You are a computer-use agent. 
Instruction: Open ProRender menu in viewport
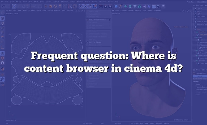[157, 10]
